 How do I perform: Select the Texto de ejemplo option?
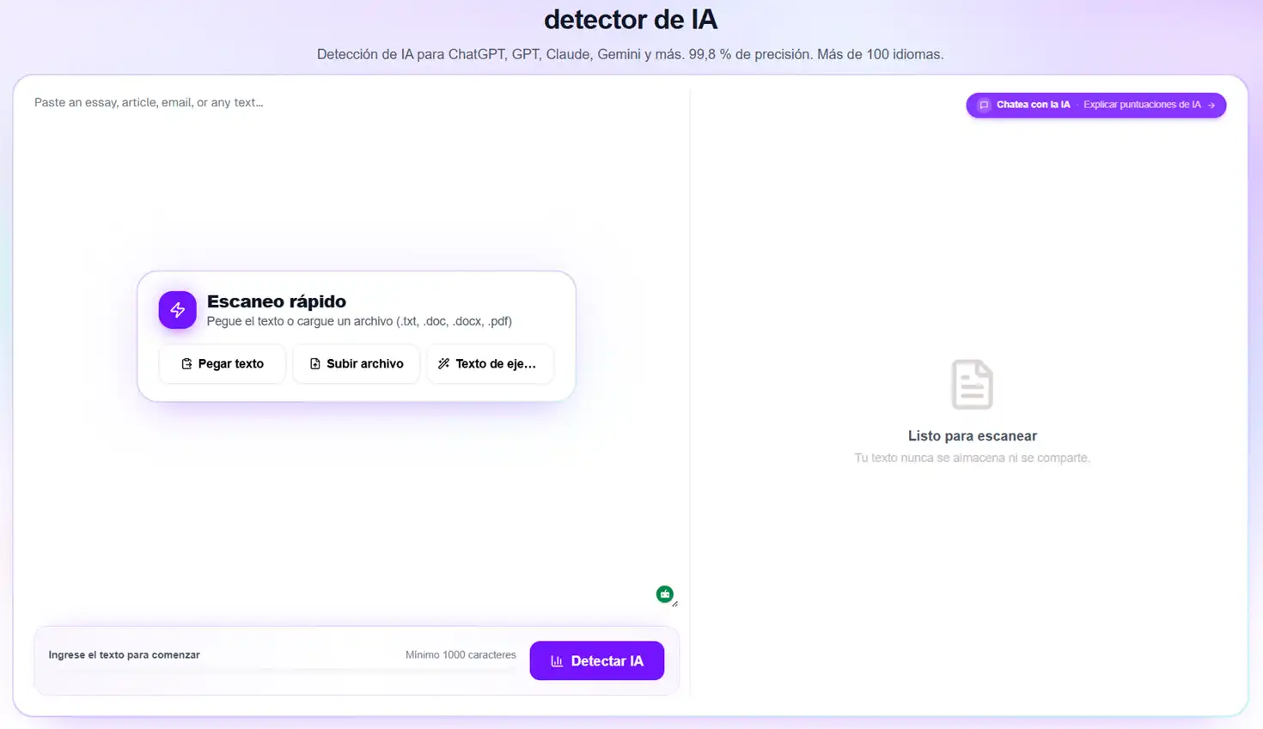tap(490, 363)
